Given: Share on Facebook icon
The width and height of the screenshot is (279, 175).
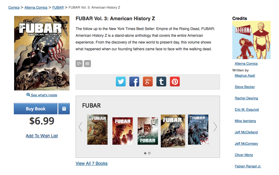Looking at the screenshot, I should coord(134,82).
